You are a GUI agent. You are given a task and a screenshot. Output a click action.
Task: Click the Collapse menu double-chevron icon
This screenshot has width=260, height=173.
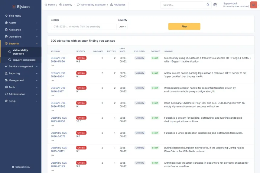13,167
